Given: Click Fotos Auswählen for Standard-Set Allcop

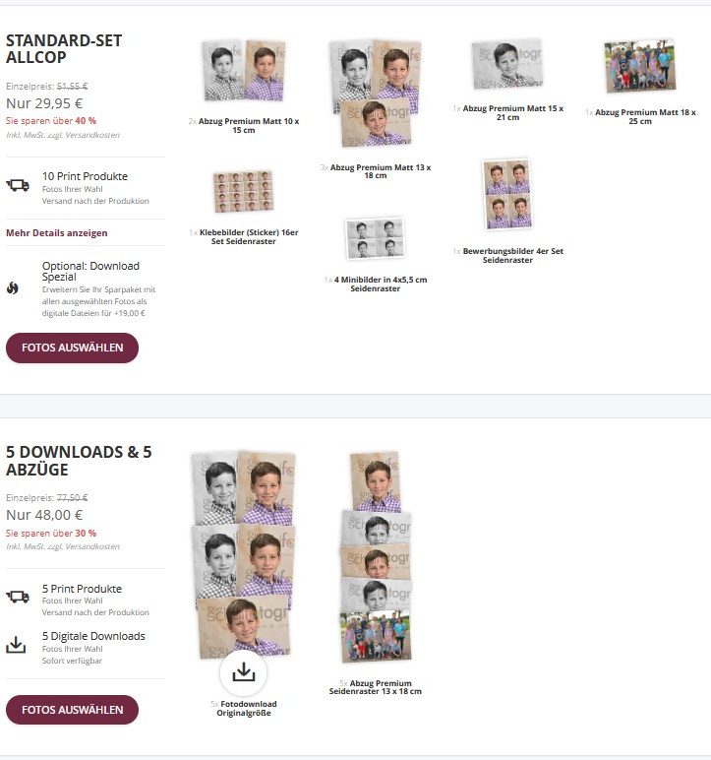Looking at the screenshot, I should (72, 348).
